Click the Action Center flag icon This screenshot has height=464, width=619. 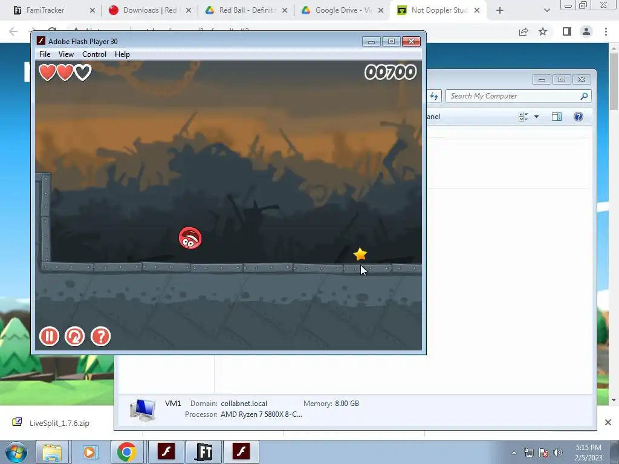[543, 453]
